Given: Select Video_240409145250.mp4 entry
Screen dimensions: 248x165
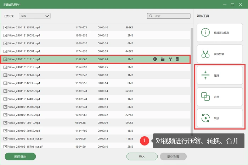Looking at the screenshot, I should point(96,115).
